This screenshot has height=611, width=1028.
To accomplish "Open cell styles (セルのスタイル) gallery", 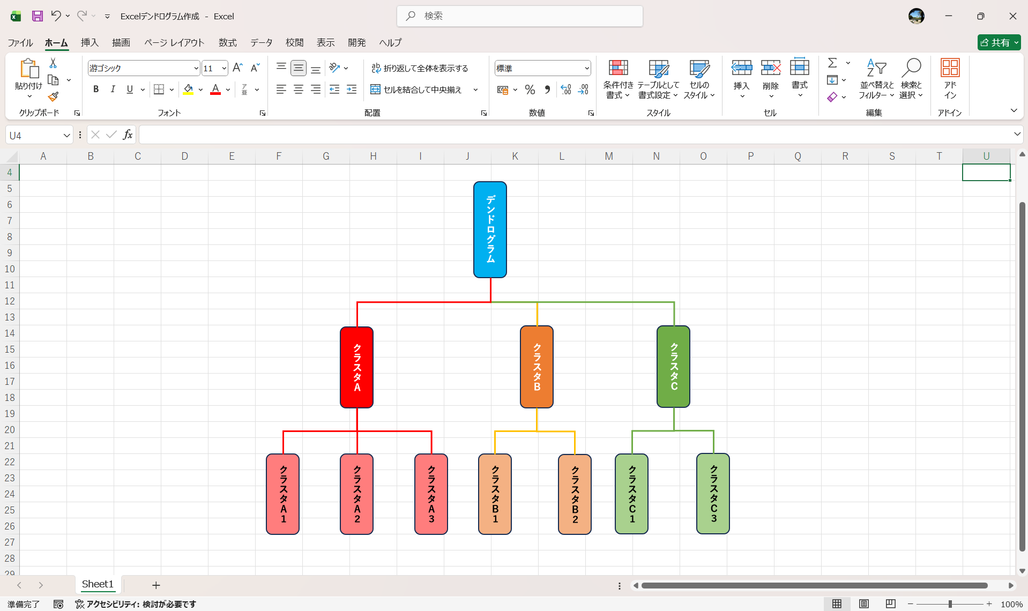I will click(699, 79).
